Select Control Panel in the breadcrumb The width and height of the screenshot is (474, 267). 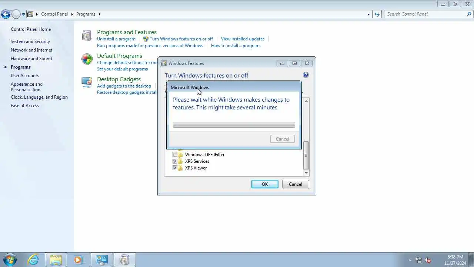pyautogui.click(x=54, y=14)
